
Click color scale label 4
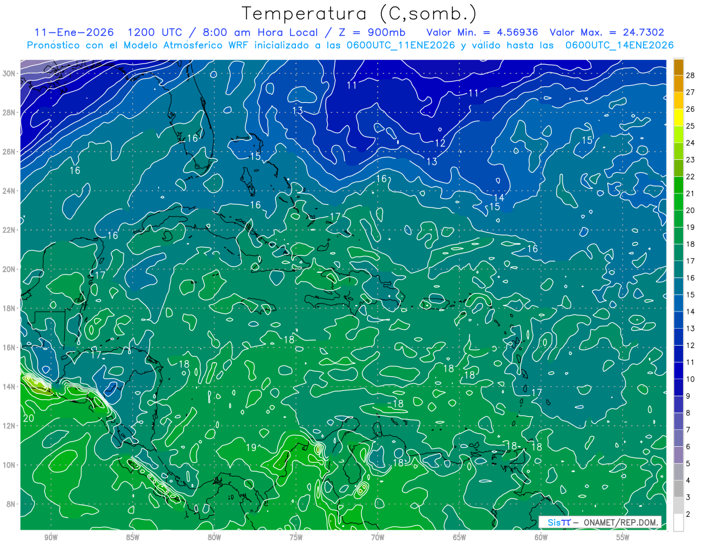click(689, 480)
